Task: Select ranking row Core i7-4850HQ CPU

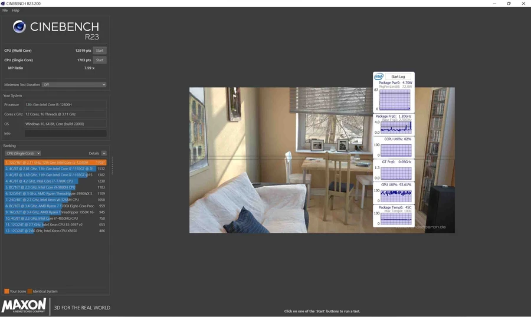Action: click(x=55, y=218)
